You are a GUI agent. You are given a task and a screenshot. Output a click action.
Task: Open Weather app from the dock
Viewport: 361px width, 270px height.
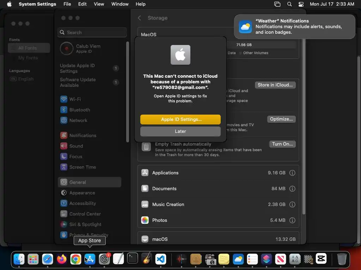[x=238, y=259]
